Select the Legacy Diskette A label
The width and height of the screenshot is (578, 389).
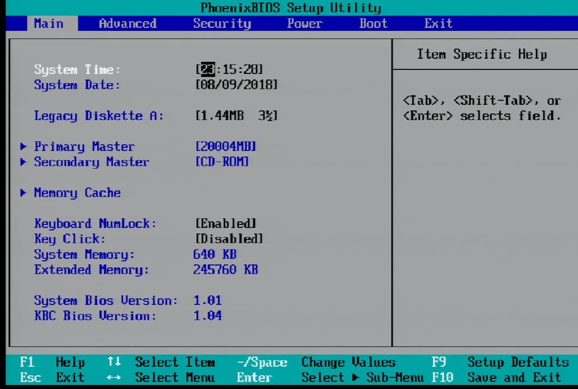point(99,116)
